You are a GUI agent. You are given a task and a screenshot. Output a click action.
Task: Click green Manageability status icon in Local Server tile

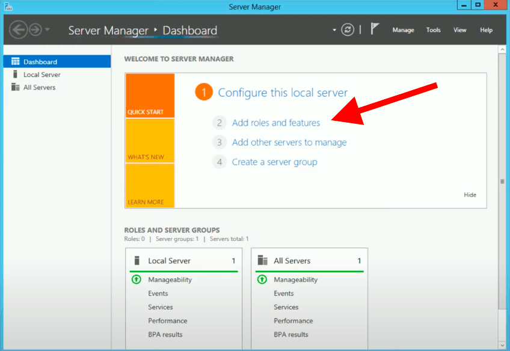pyautogui.click(x=137, y=279)
